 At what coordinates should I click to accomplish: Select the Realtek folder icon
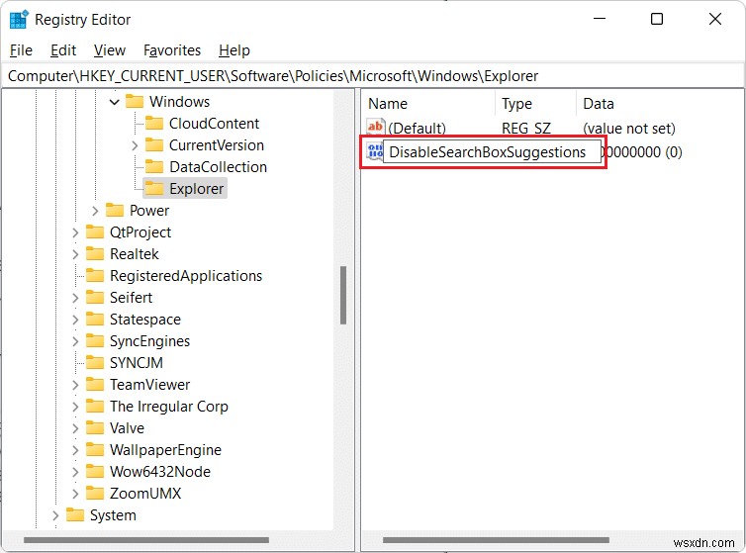[x=95, y=253]
